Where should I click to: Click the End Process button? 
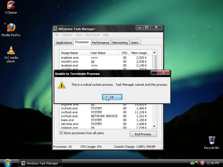point(143,134)
